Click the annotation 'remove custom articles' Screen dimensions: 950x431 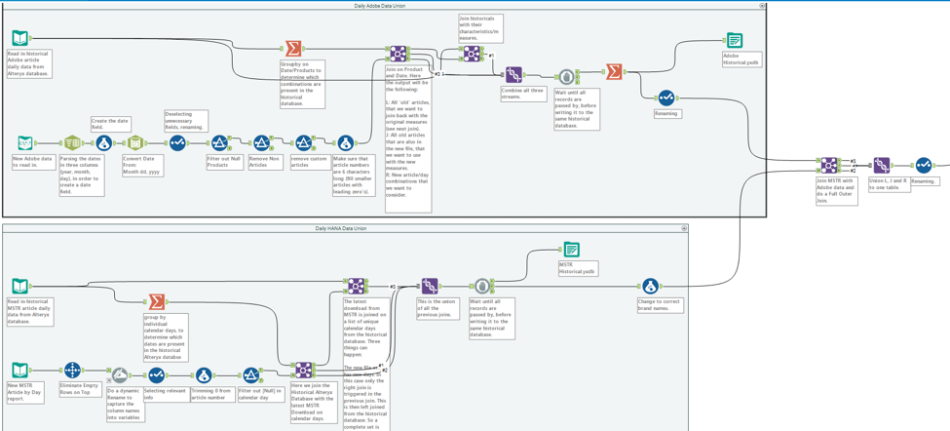click(x=309, y=162)
